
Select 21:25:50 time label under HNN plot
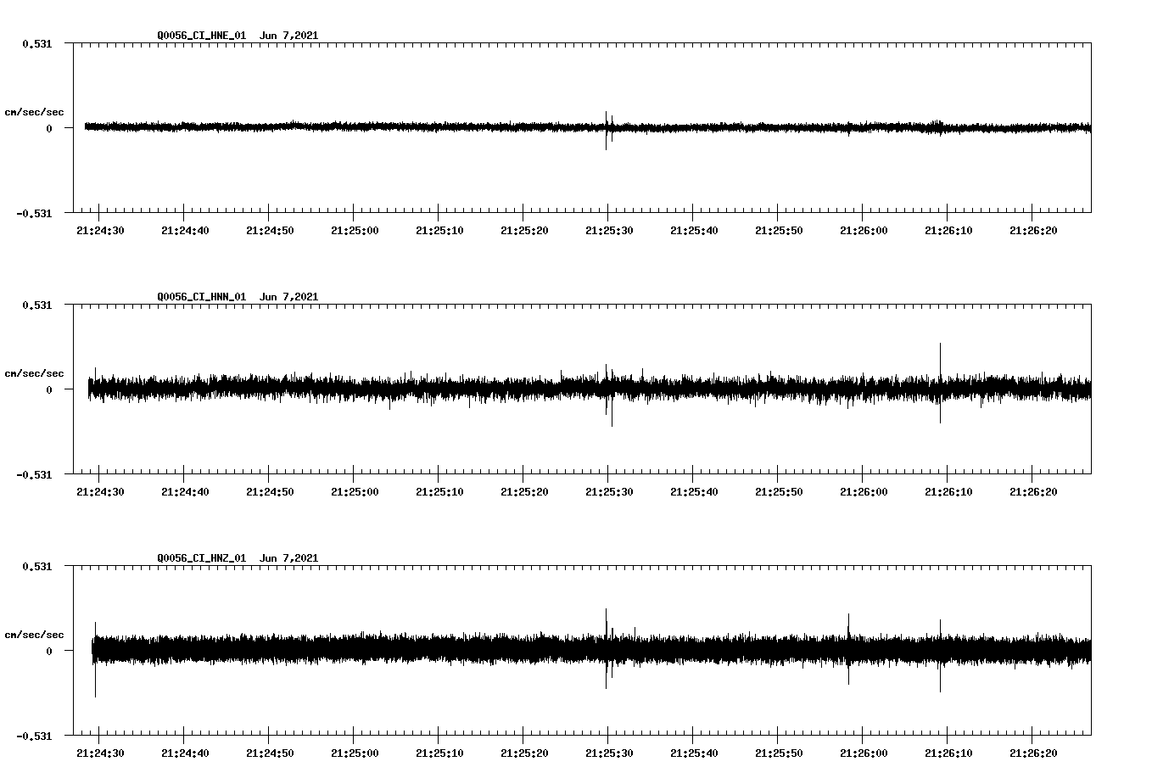pyautogui.click(x=779, y=492)
